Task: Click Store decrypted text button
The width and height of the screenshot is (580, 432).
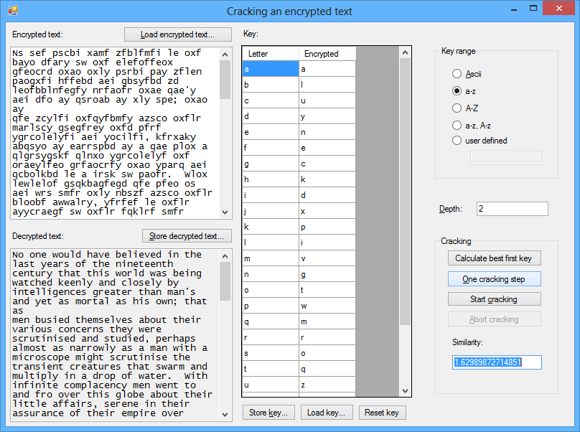Action: pyautogui.click(x=187, y=236)
